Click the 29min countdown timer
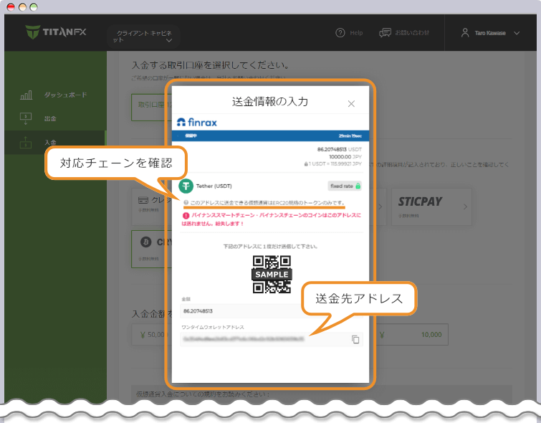The height and width of the screenshot is (423, 541). point(350,136)
